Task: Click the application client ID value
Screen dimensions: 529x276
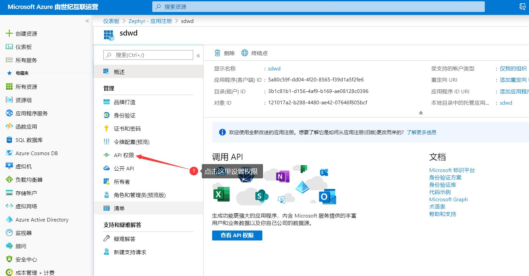Action: point(316,80)
